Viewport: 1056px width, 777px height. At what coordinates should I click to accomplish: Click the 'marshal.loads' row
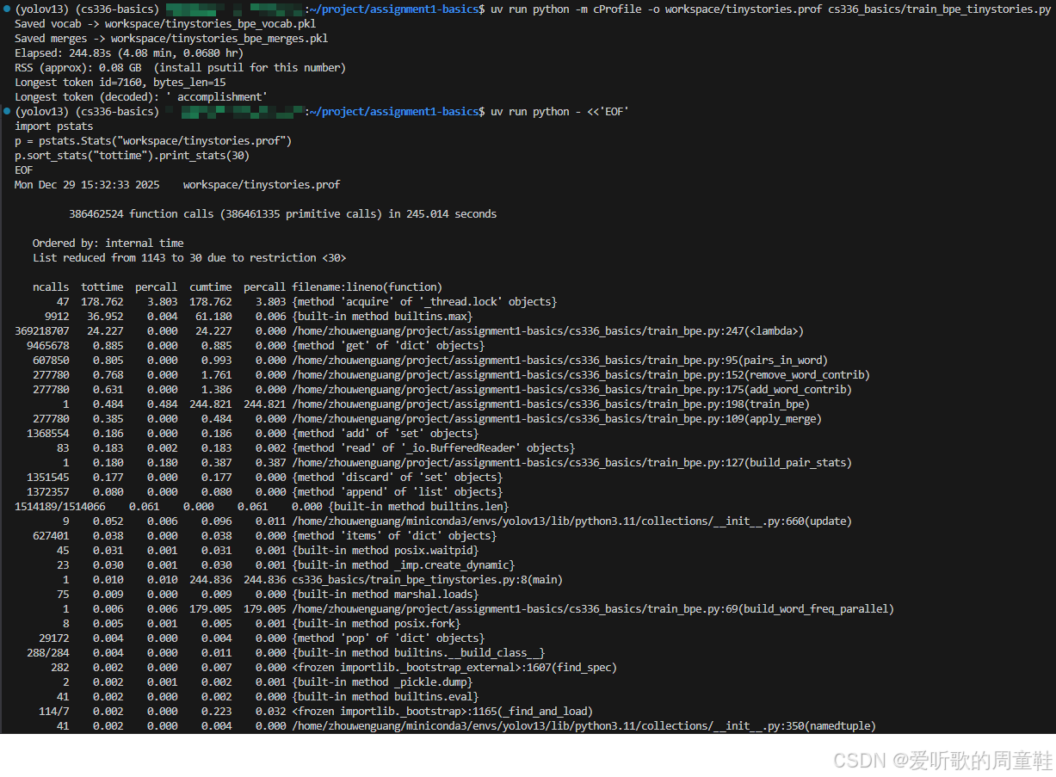click(x=268, y=595)
